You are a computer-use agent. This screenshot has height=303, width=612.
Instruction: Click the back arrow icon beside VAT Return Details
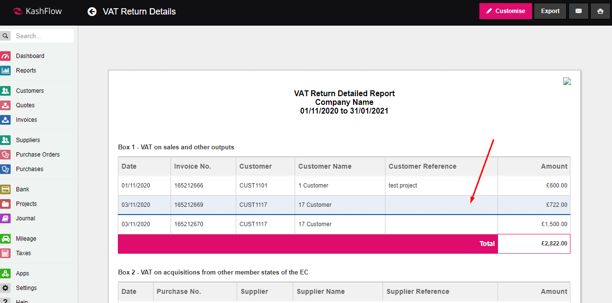(x=92, y=12)
